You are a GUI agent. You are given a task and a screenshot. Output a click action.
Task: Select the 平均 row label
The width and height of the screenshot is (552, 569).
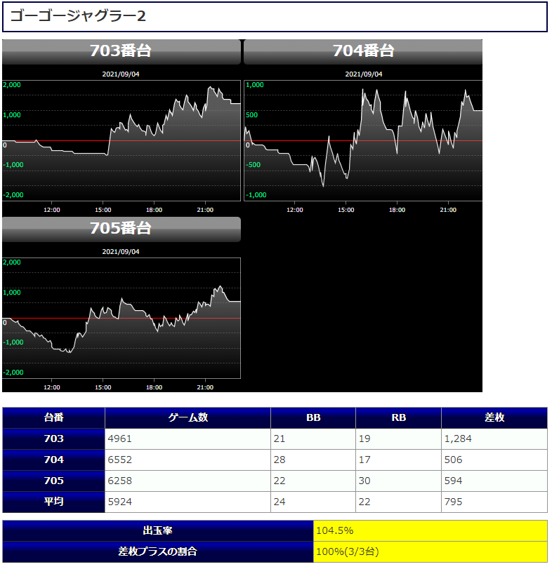click(54, 502)
